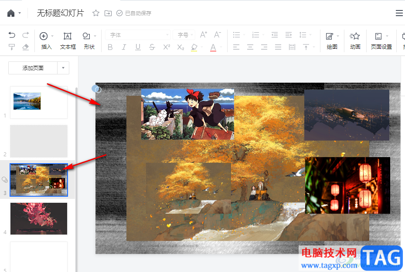Image resolution: width=405 pixels, height=272 pixels.
Task: Align text left
Action: coord(236,47)
